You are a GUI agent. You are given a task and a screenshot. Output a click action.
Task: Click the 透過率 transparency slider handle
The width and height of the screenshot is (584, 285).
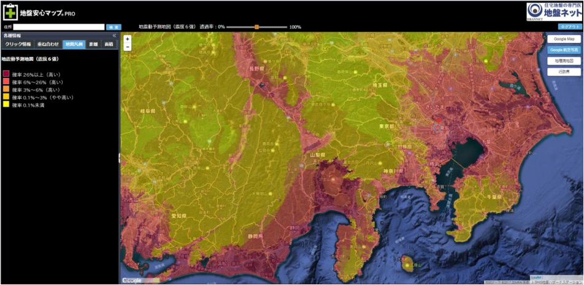pyautogui.click(x=256, y=27)
